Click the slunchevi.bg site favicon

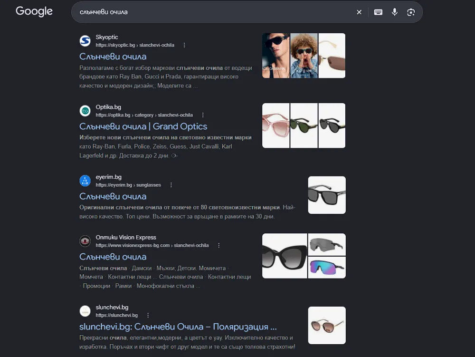pos(85,311)
